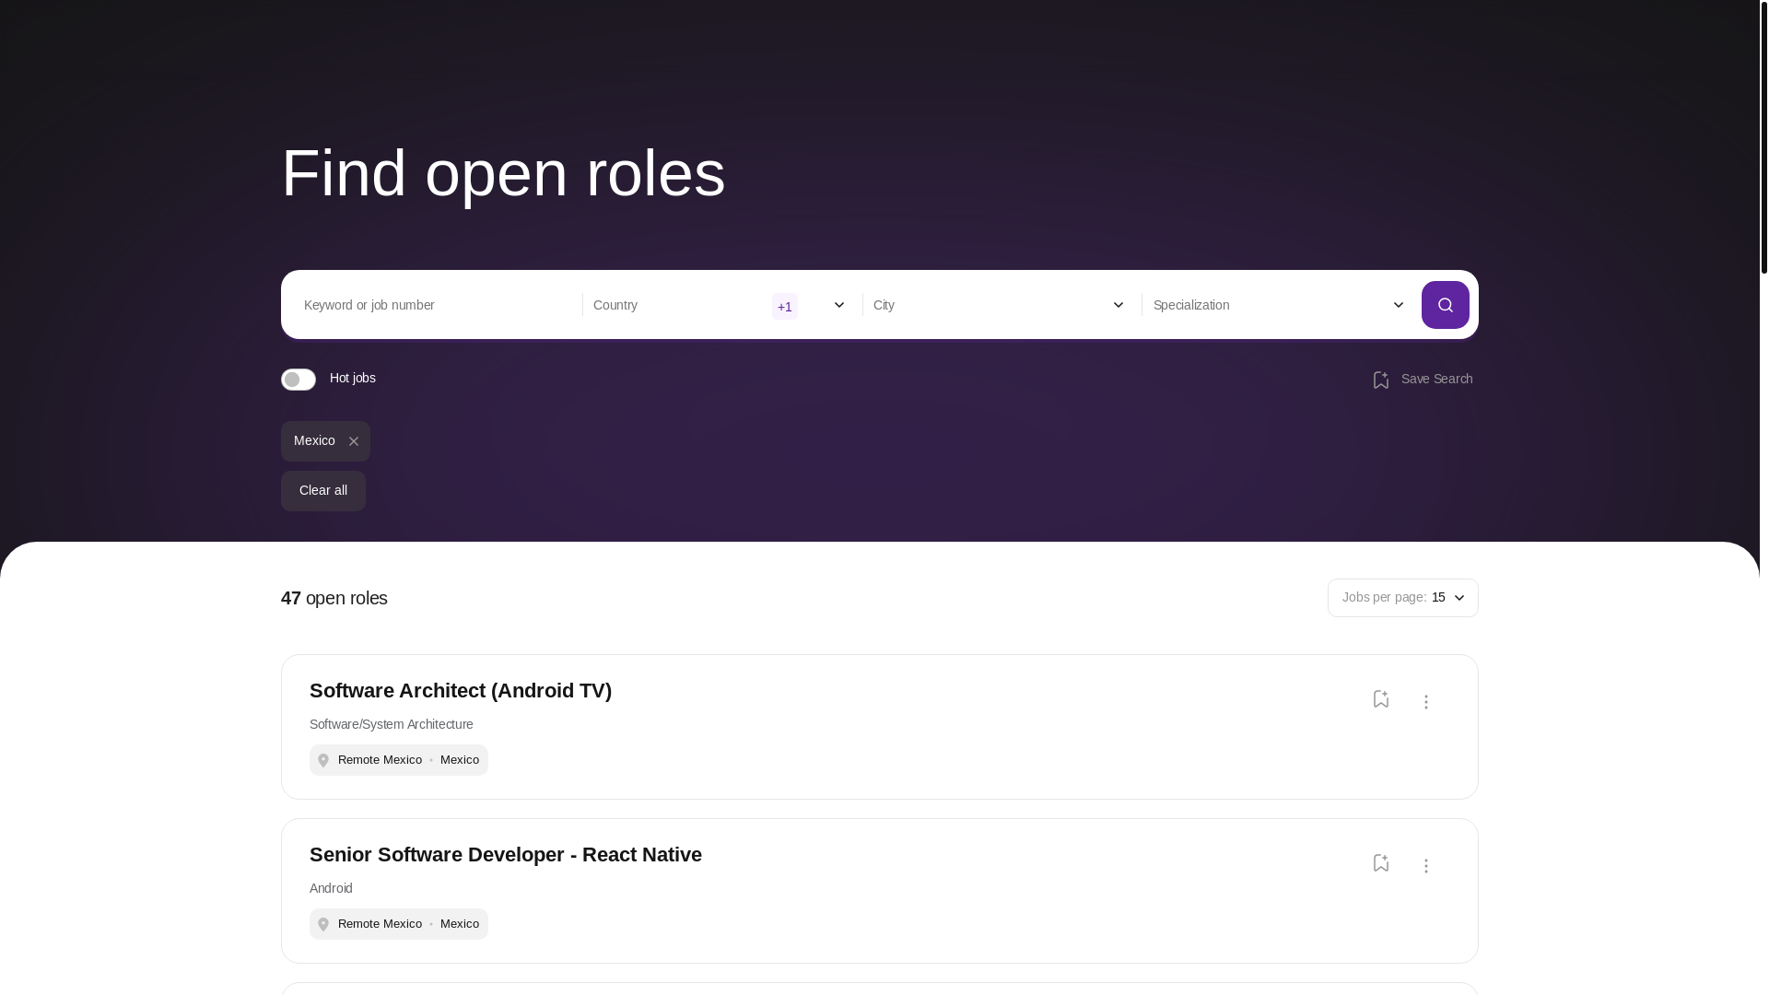Expand the City dropdown

tap(1118, 305)
